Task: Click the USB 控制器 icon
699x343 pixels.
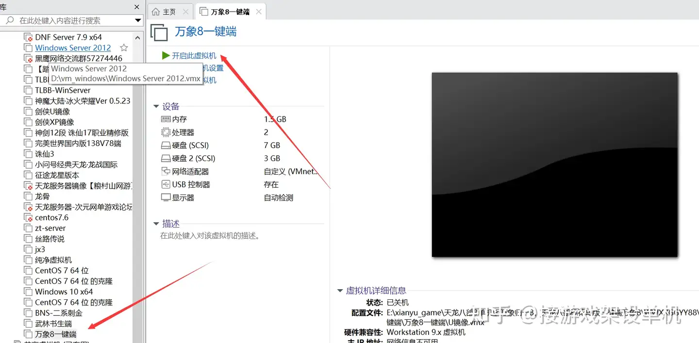Action: (x=166, y=185)
